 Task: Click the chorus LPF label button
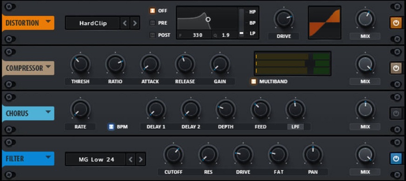pos(295,127)
